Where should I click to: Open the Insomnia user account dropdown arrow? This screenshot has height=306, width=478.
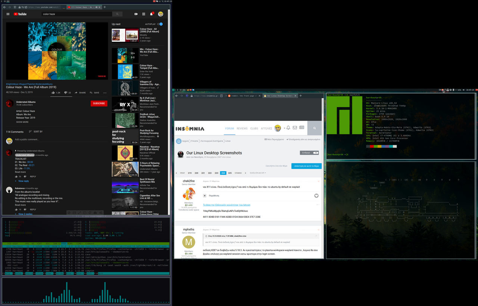pos(285,128)
